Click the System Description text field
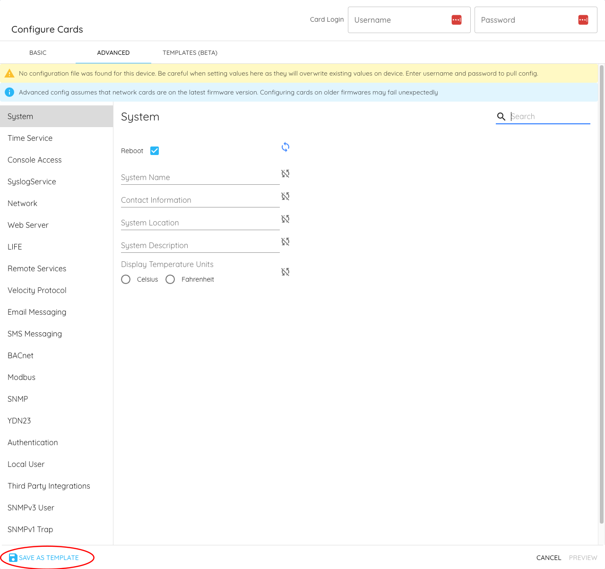This screenshot has width=605, height=569. (200, 245)
